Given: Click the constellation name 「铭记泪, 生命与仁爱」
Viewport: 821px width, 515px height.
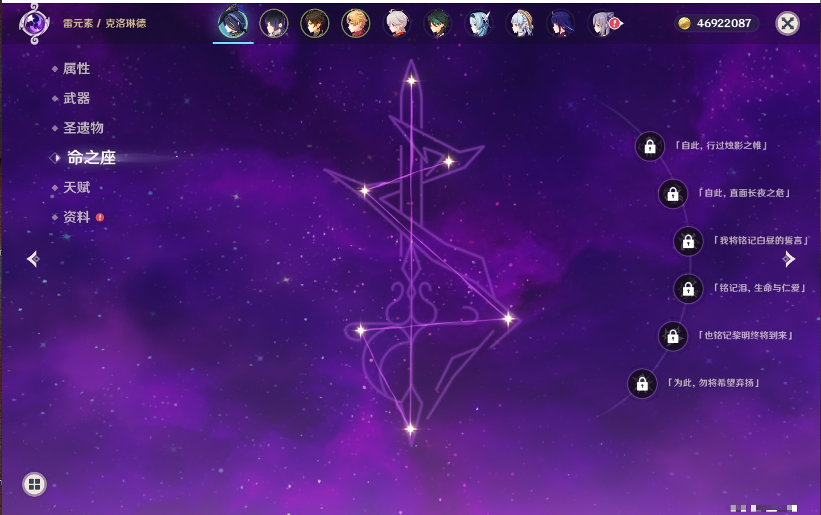Looking at the screenshot, I should 760,288.
